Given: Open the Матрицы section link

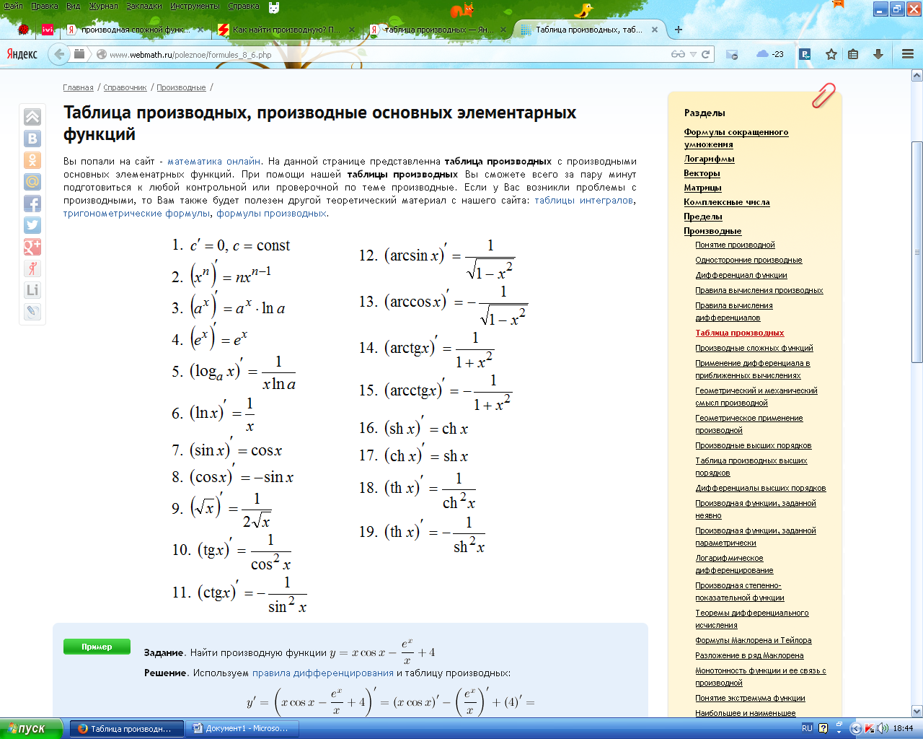Looking at the screenshot, I should 702,188.
